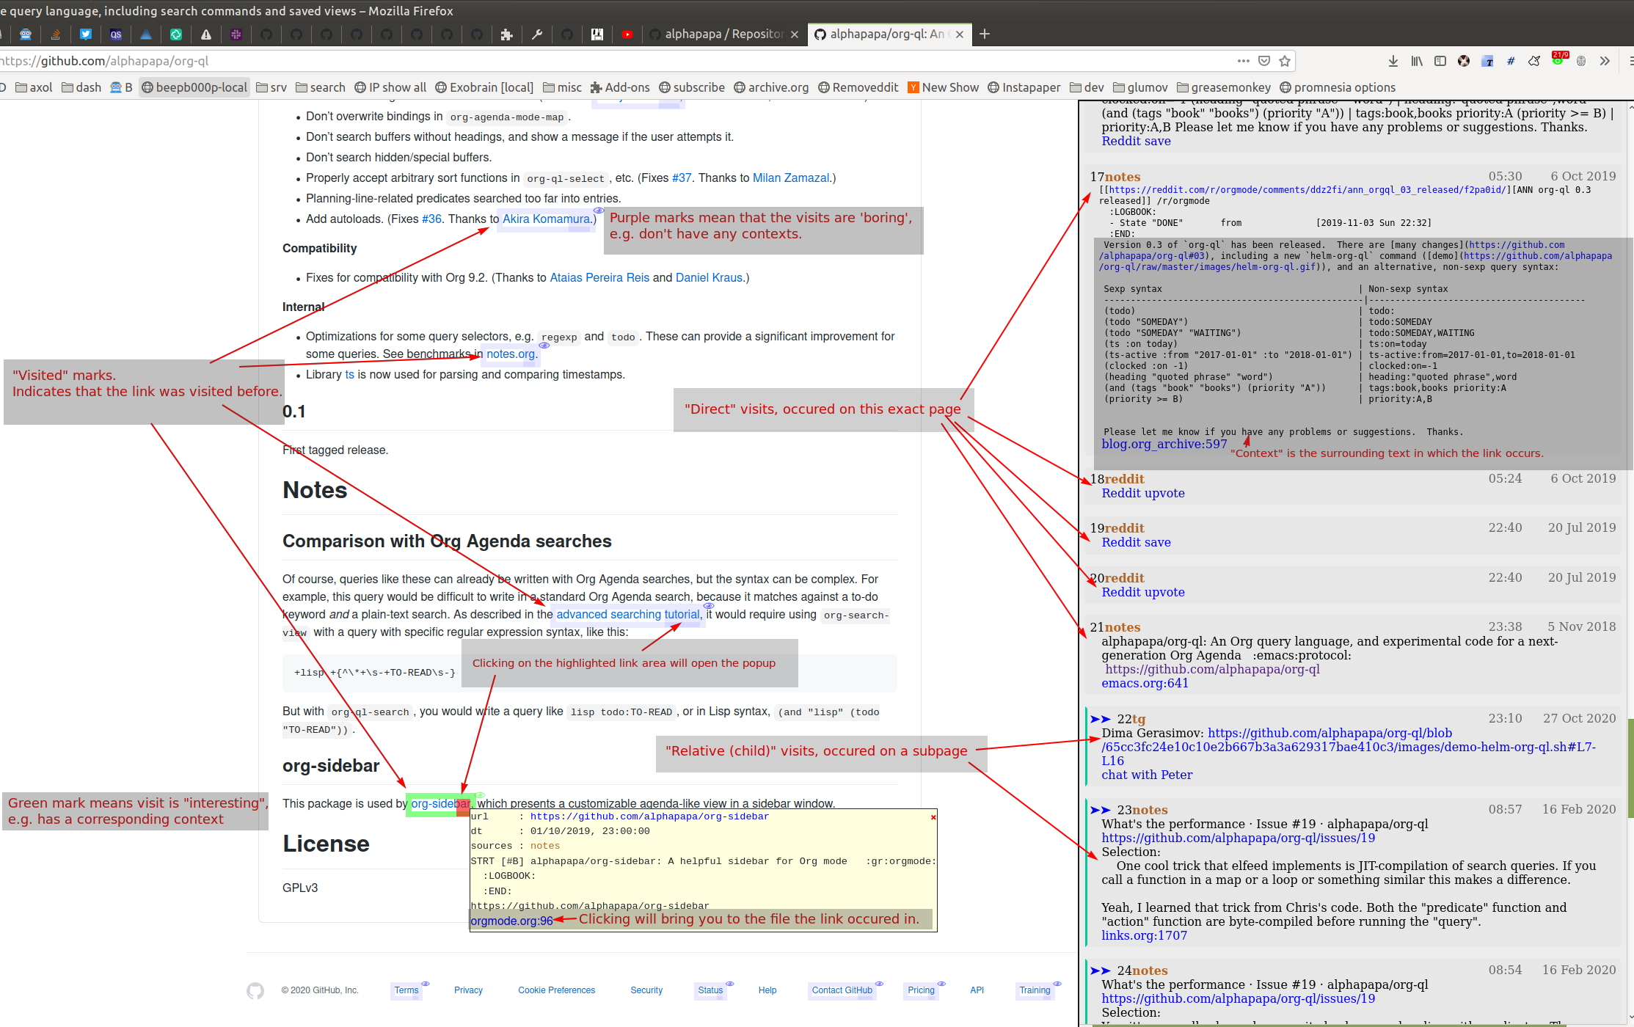Bookmark this page with the star
1634x1027 pixels.
[x=1285, y=61]
